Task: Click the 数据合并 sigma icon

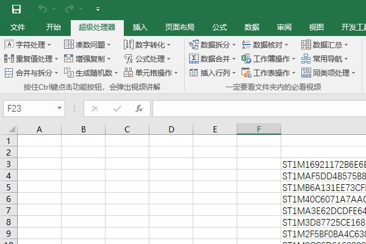Action: 195,59
